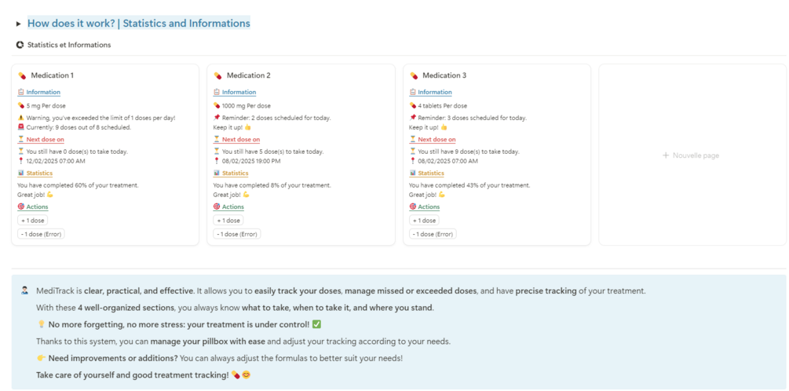Click the warning triangle icon in Medication 1
Viewport: 789px width, 391px height.
(x=20, y=118)
